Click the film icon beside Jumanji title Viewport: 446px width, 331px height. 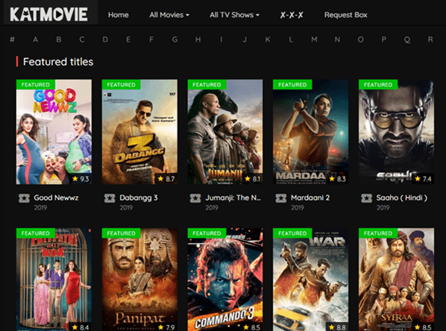coord(195,198)
